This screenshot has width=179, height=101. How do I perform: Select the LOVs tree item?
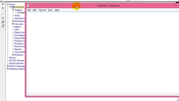17,30
